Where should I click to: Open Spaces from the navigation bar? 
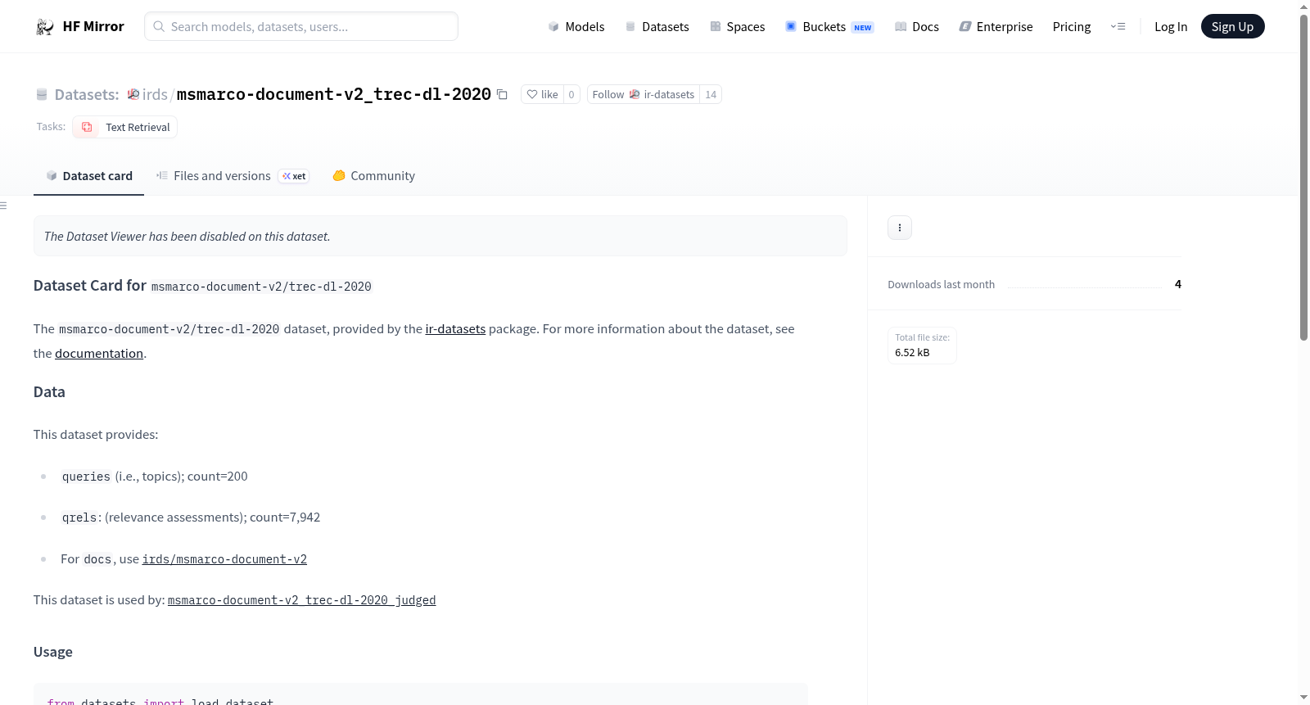pyautogui.click(x=737, y=27)
